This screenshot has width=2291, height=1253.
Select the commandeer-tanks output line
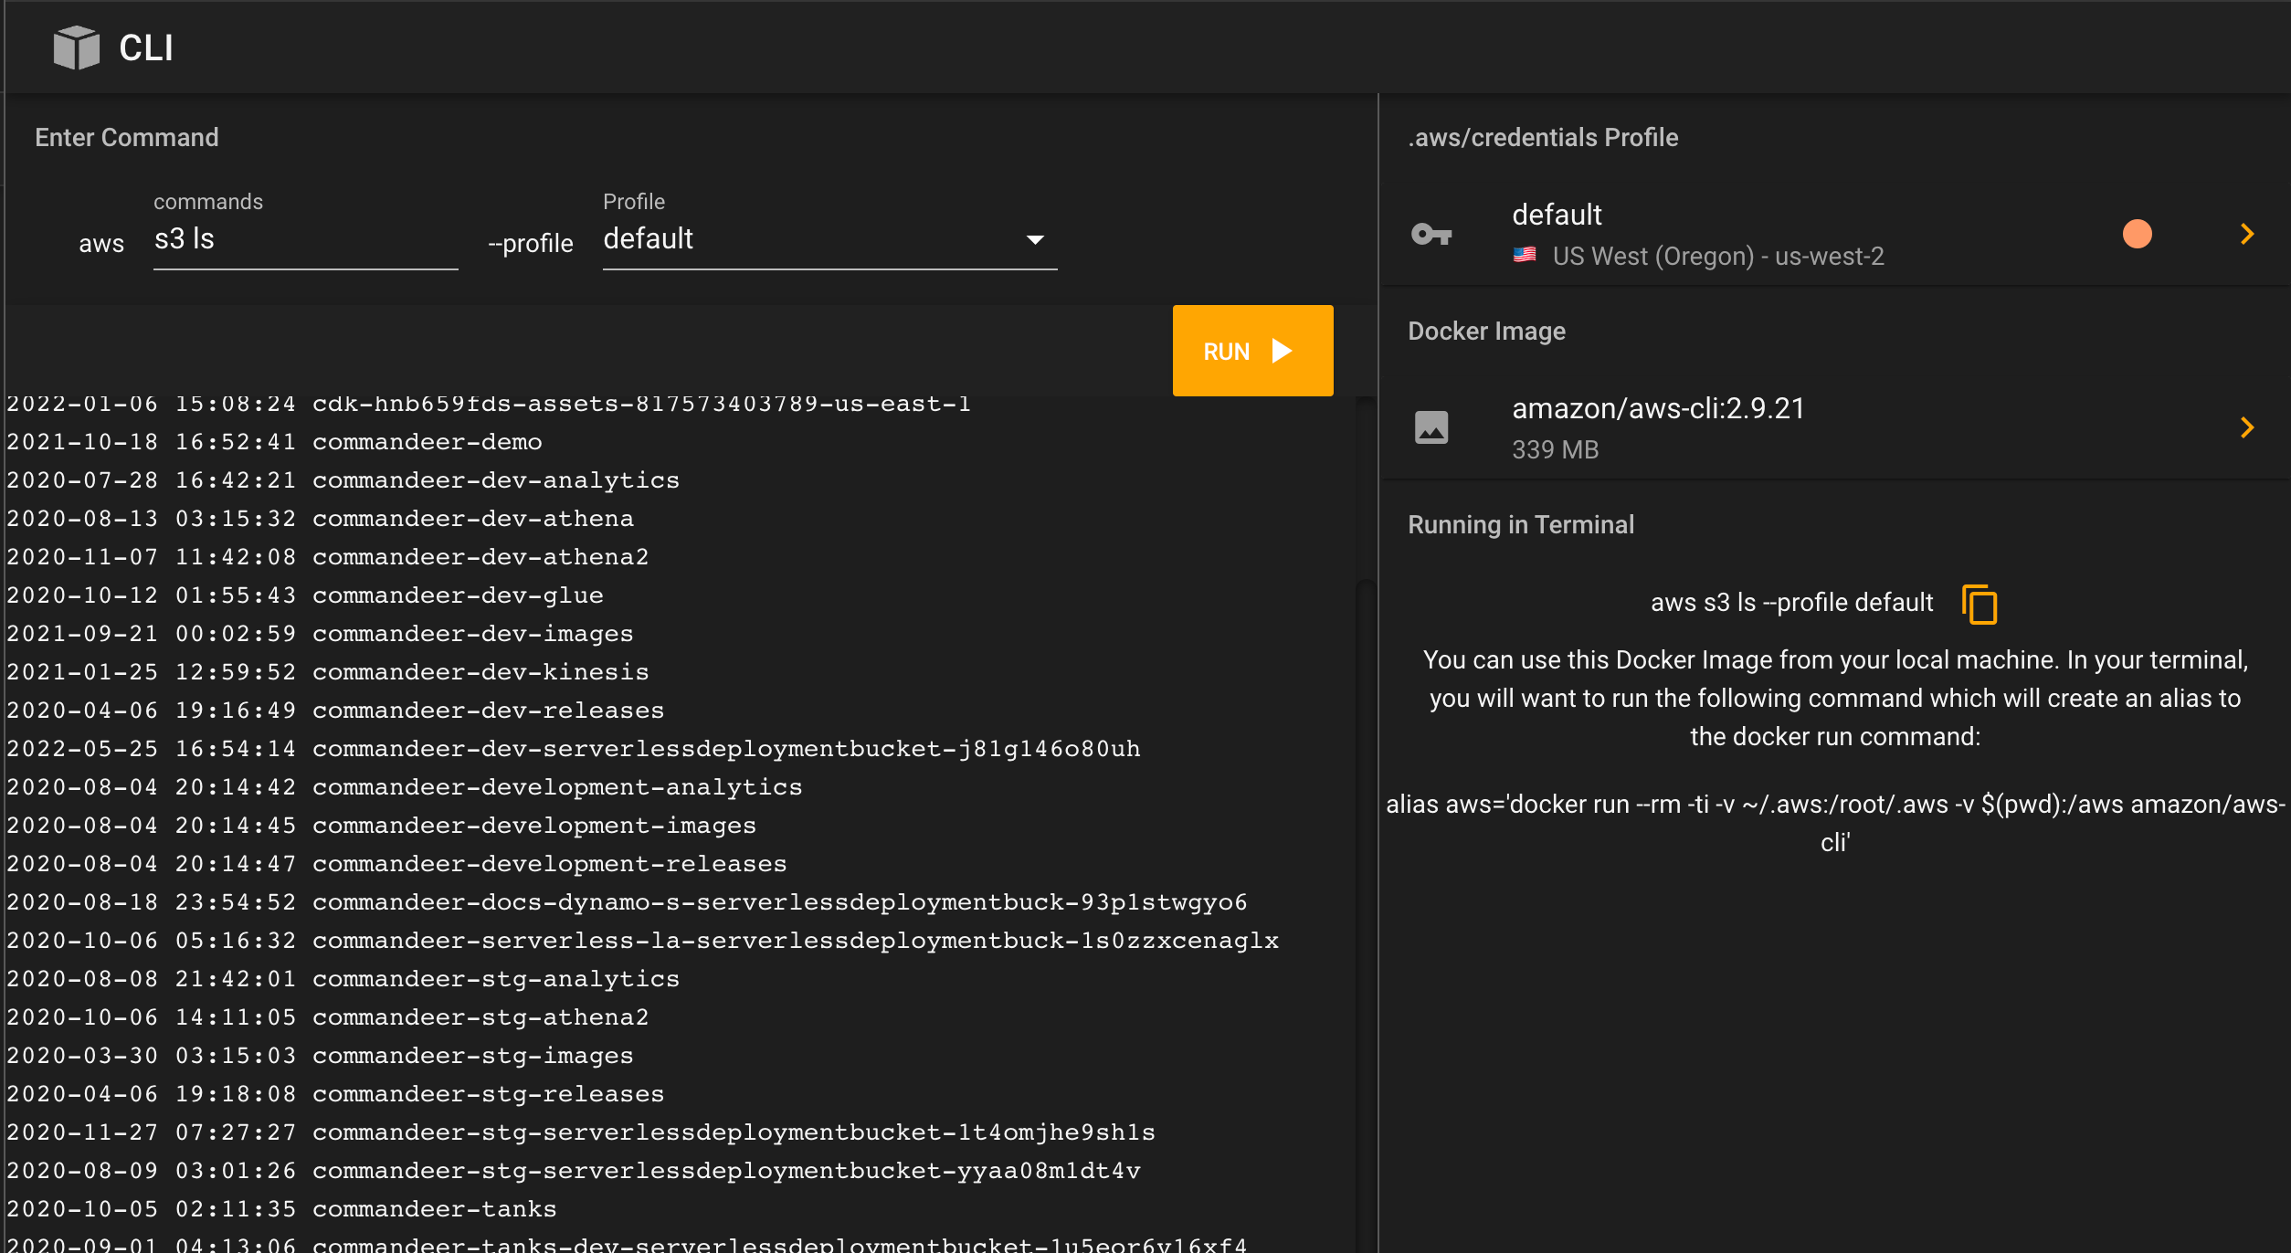[282, 1209]
